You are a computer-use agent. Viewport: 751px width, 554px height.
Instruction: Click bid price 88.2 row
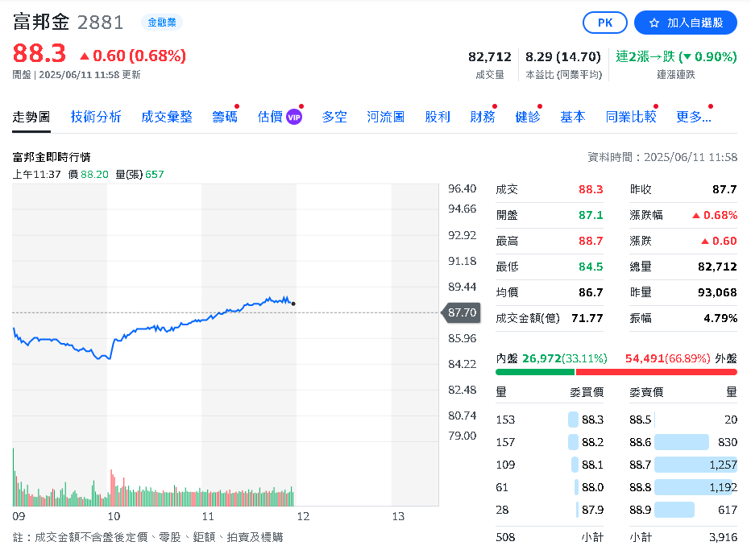pos(550,442)
